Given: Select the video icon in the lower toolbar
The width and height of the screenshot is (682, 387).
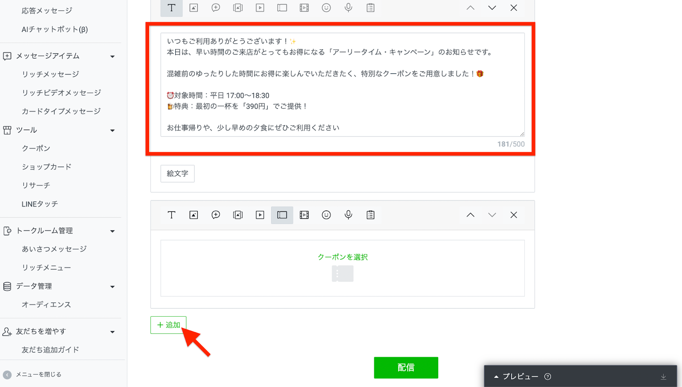Looking at the screenshot, I should click(260, 215).
